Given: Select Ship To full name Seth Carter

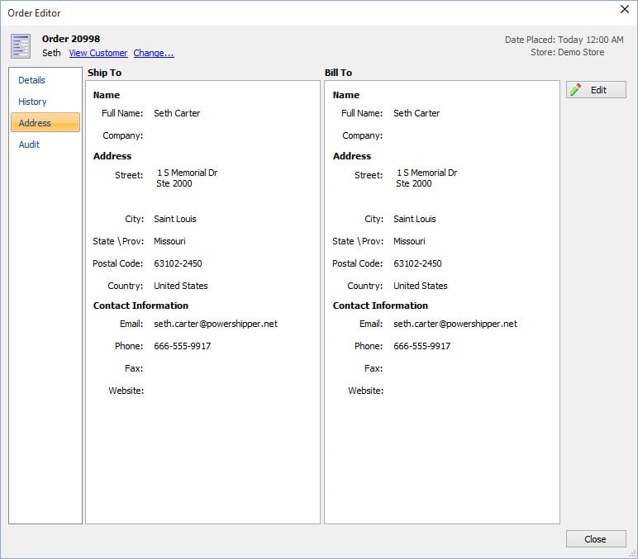Looking at the screenshot, I should click(177, 113).
